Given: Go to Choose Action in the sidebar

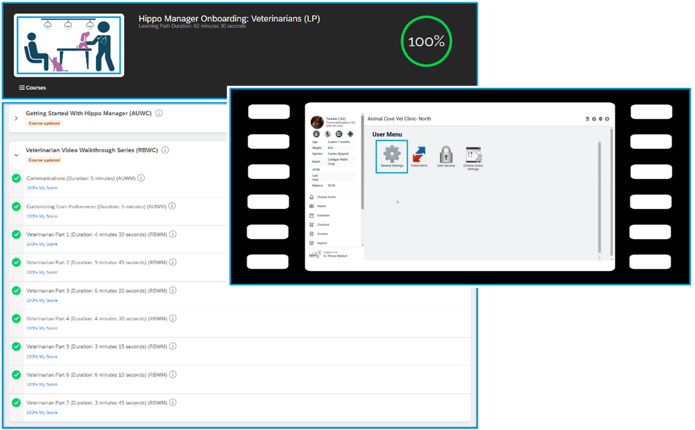Looking at the screenshot, I should [x=323, y=197].
